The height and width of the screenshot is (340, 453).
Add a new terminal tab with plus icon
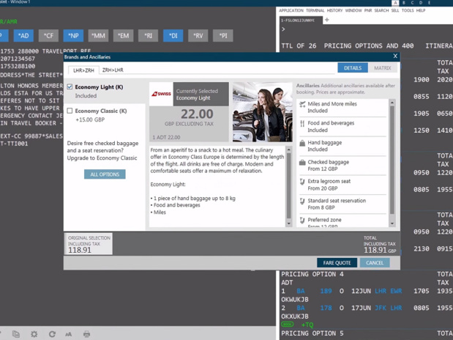tap(327, 20)
